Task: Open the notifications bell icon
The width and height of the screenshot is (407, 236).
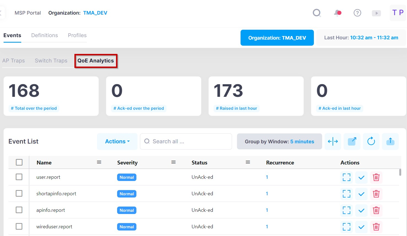Action: 337,13
